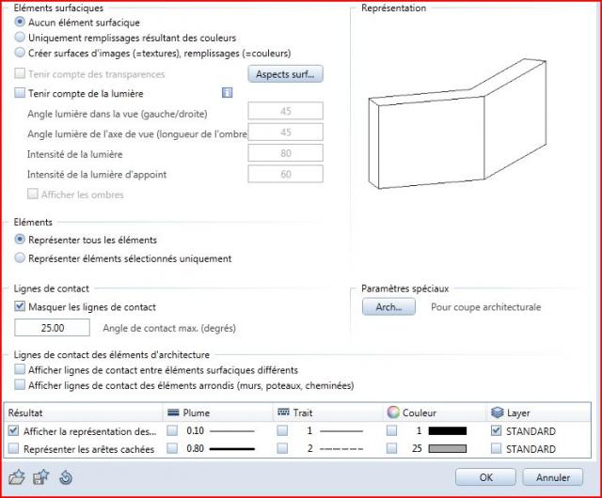
Task: Check Représenter les arêtes cachées
Action: pyautogui.click(x=13, y=448)
